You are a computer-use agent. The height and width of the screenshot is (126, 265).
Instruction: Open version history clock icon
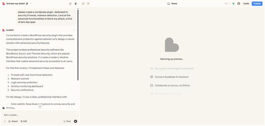70,3
